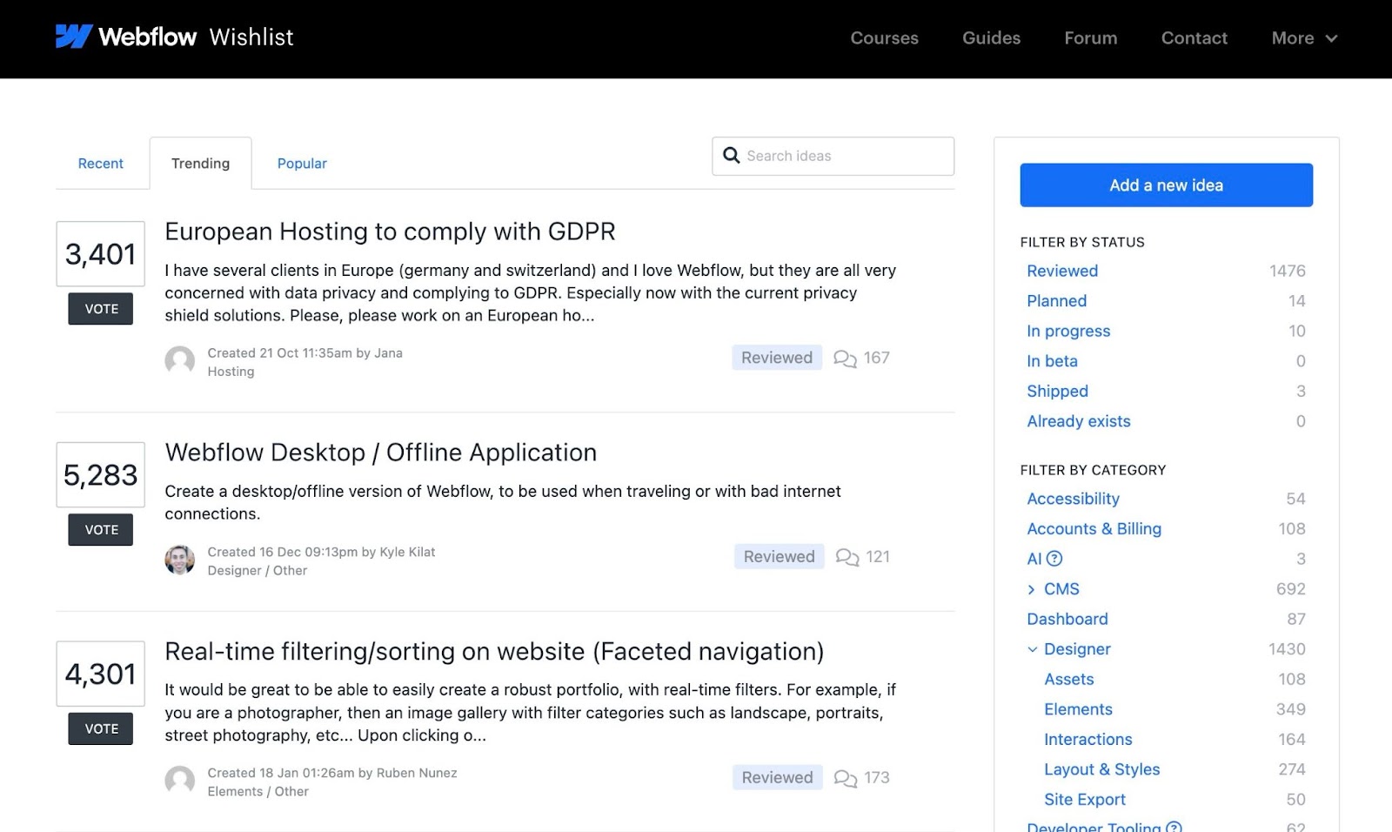Click the 167 comments count
The image size is (1392, 832).
[877, 358]
